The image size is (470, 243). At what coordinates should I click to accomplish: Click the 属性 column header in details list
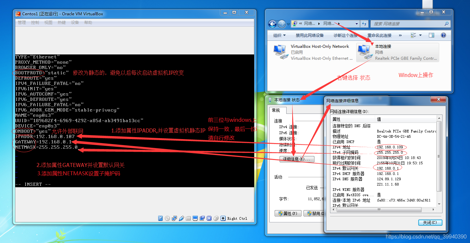353,119
